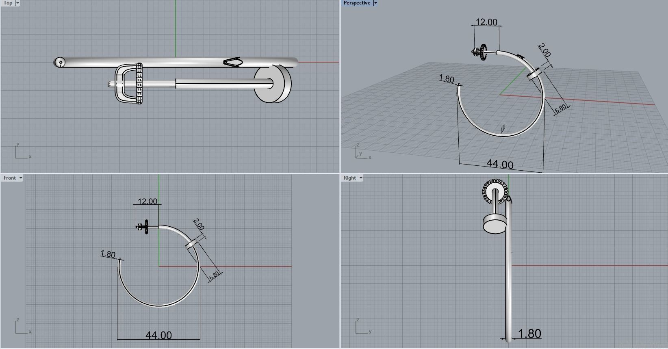The height and width of the screenshot is (349, 668).
Task: Select the 6.80 dimension in Perspective viewport
Action: point(560,108)
